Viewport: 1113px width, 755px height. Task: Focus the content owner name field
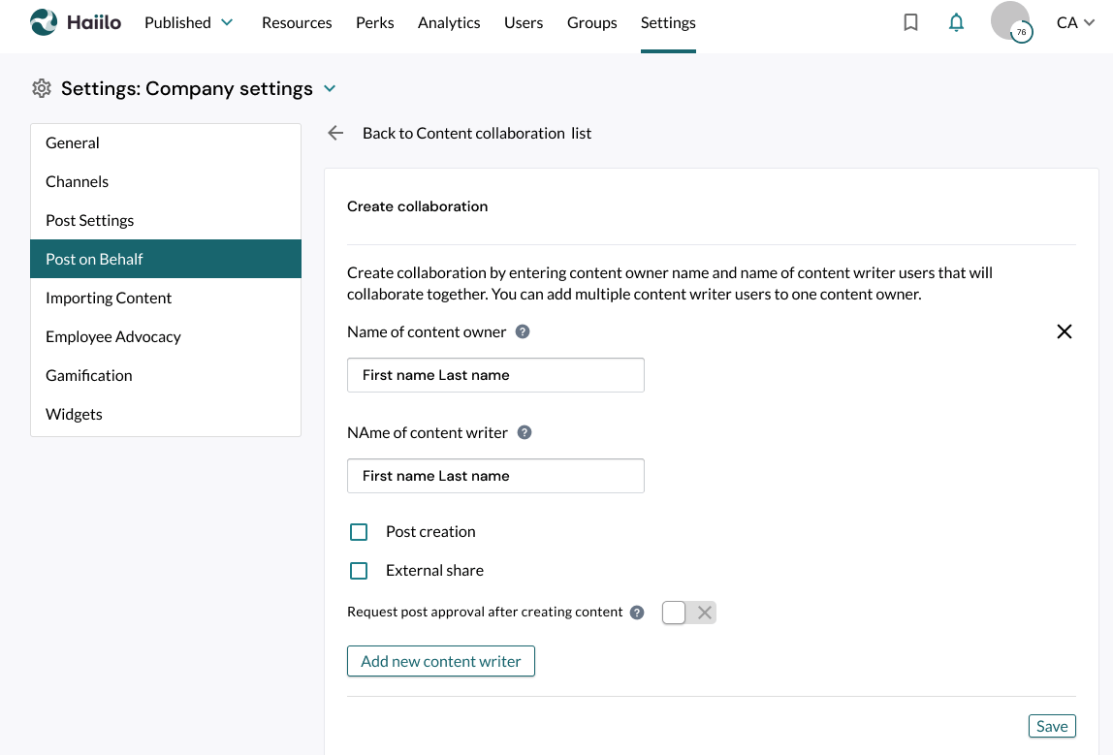tap(495, 375)
